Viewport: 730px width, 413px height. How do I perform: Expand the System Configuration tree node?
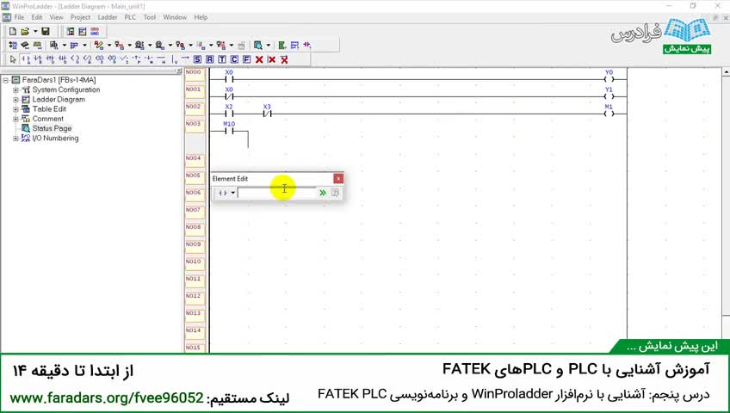tap(15, 89)
